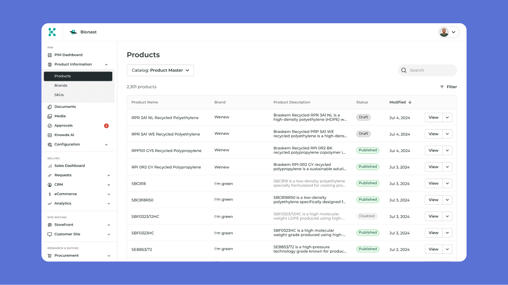Image resolution: width=508 pixels, height=285 pixels.
Task: View the RPR 3A1 NL Recycled Polyethylene product
Action: click(x=433, y=118)
